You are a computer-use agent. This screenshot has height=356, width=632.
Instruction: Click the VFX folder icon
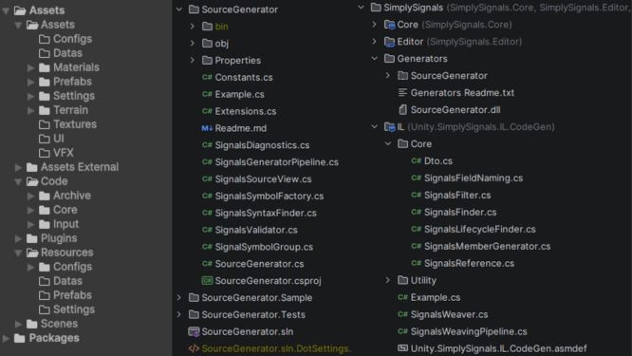(x=45, y=153)
